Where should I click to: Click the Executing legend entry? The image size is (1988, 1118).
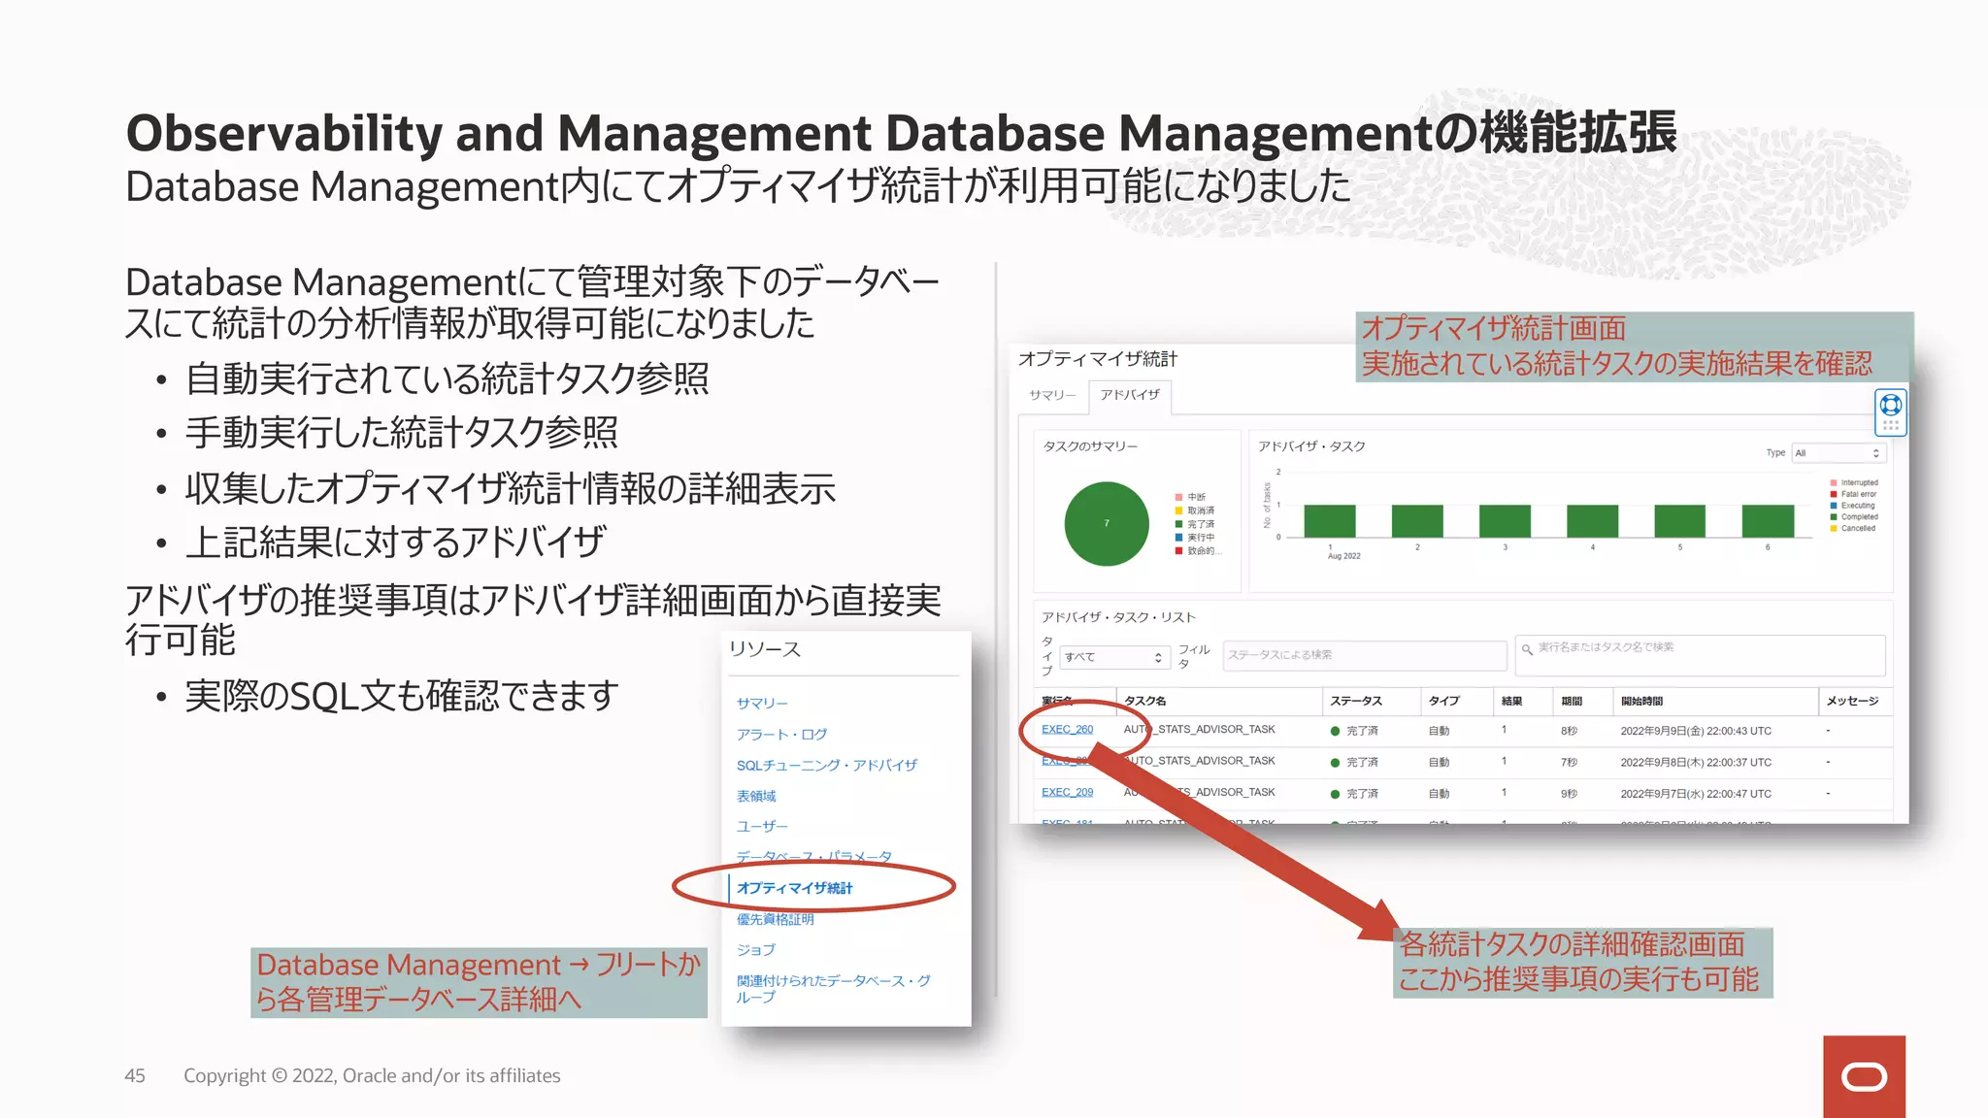point(1852,506)
